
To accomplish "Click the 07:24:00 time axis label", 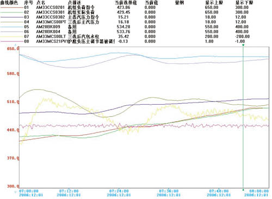I will click(119, 191).
